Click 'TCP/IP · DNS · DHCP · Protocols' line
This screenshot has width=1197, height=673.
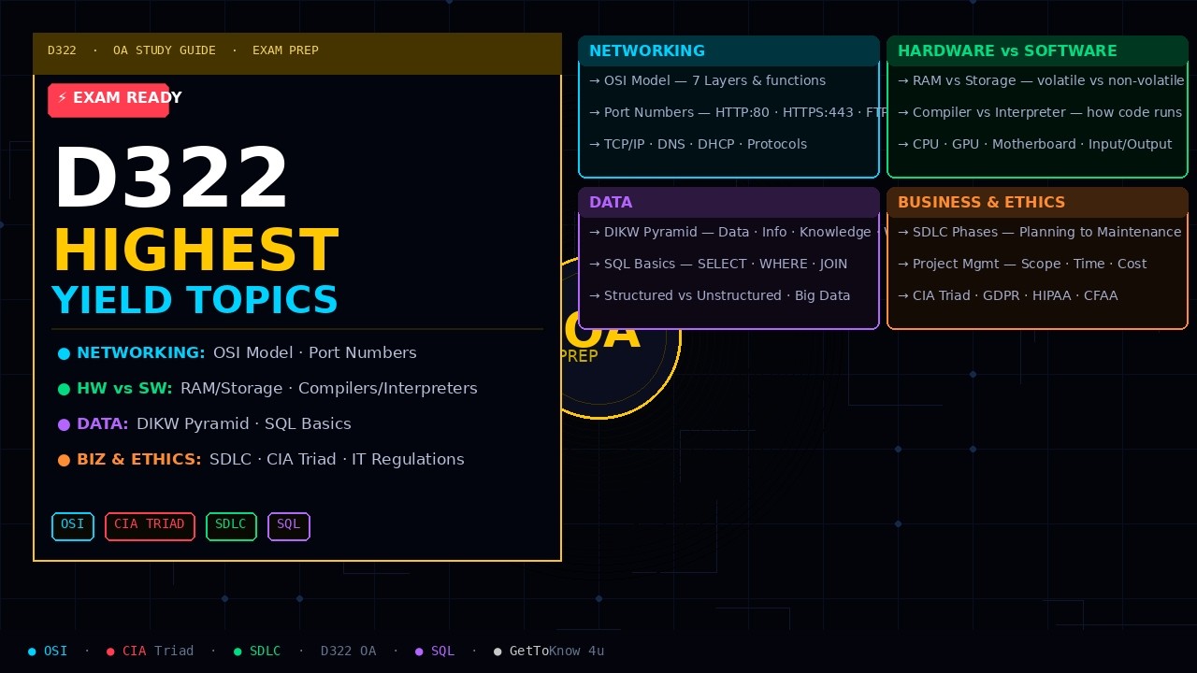tap(698, 144)
